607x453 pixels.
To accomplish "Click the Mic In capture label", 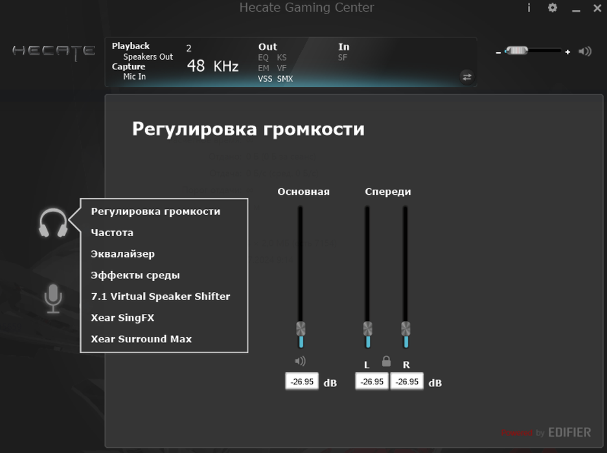I will 134,76.
